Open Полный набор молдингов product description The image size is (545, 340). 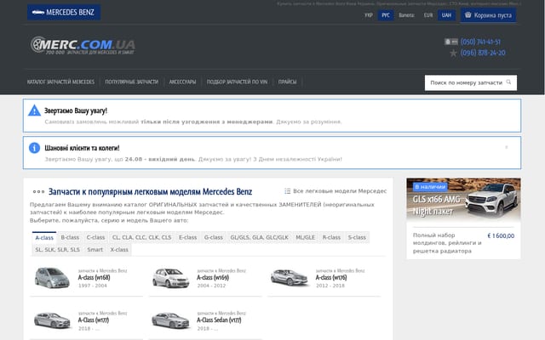(447, 243)
